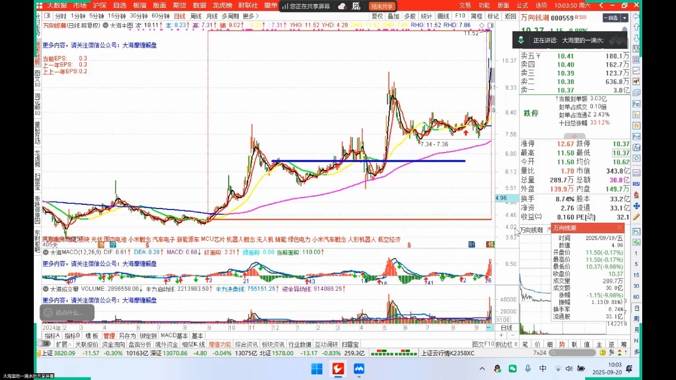Screen dimensions: 676x380
Task: Click the 说点什么 chat input
Action: tap(68, 312)
